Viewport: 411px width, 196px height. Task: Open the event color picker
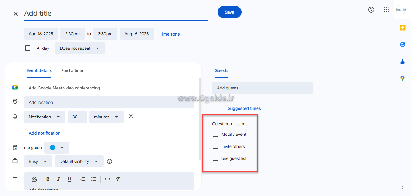pos(57,148)
